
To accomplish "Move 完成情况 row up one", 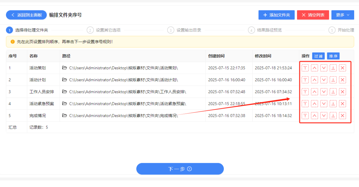I will (x=314, y=116).
